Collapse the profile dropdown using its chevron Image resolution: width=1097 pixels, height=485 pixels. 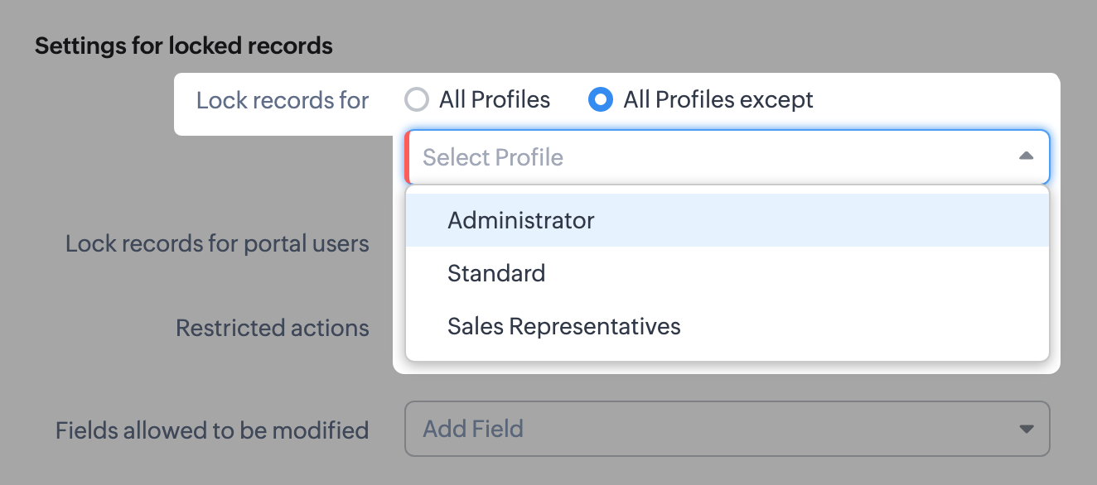(x=1026, y=156)
